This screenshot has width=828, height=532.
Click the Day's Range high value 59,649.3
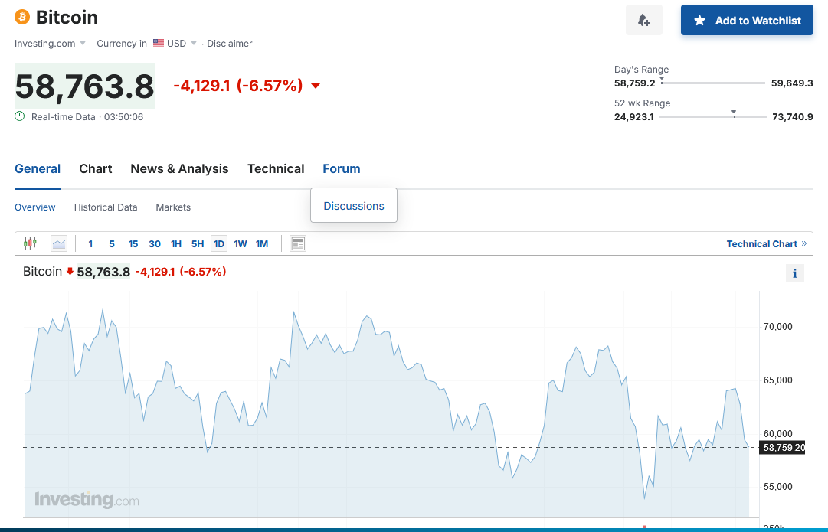(x=792, y=83)
